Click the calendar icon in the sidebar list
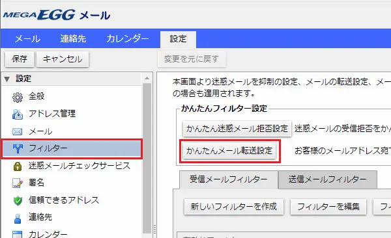The width and height of the screenshot is (391, 238). point(17,234)
